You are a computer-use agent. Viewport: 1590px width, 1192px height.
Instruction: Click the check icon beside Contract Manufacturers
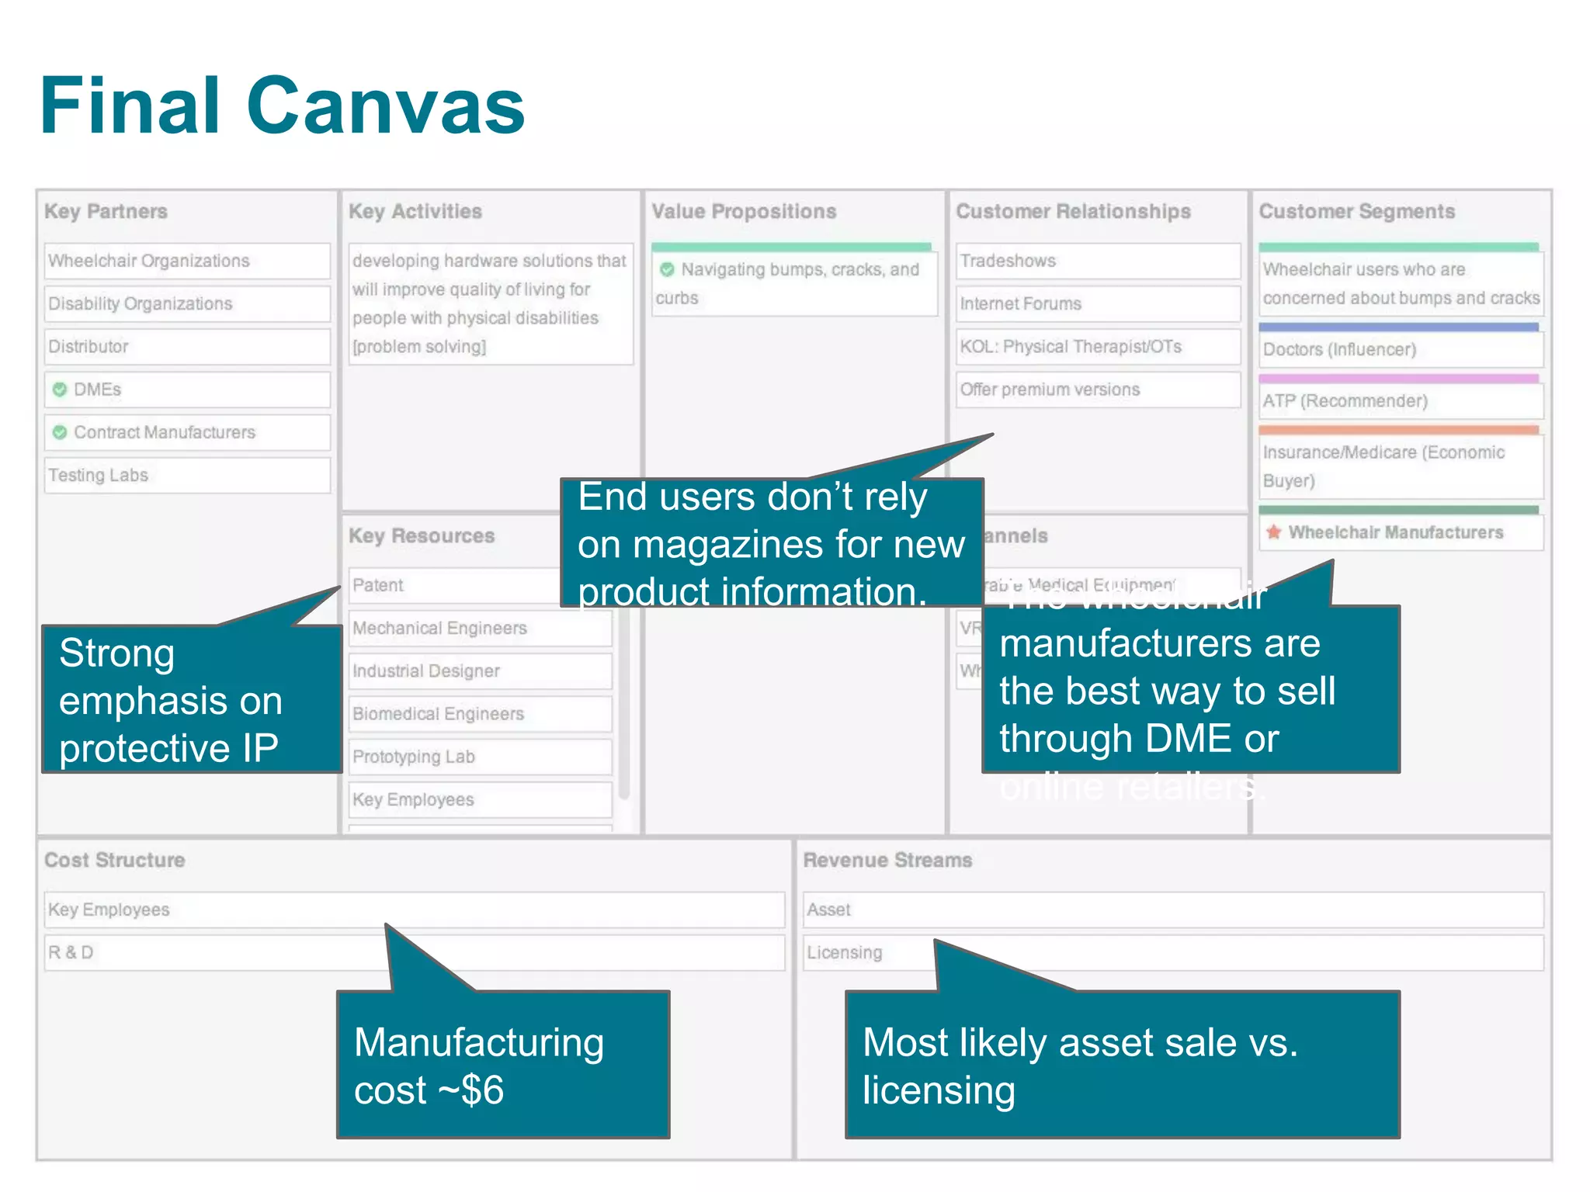point(60,432)
